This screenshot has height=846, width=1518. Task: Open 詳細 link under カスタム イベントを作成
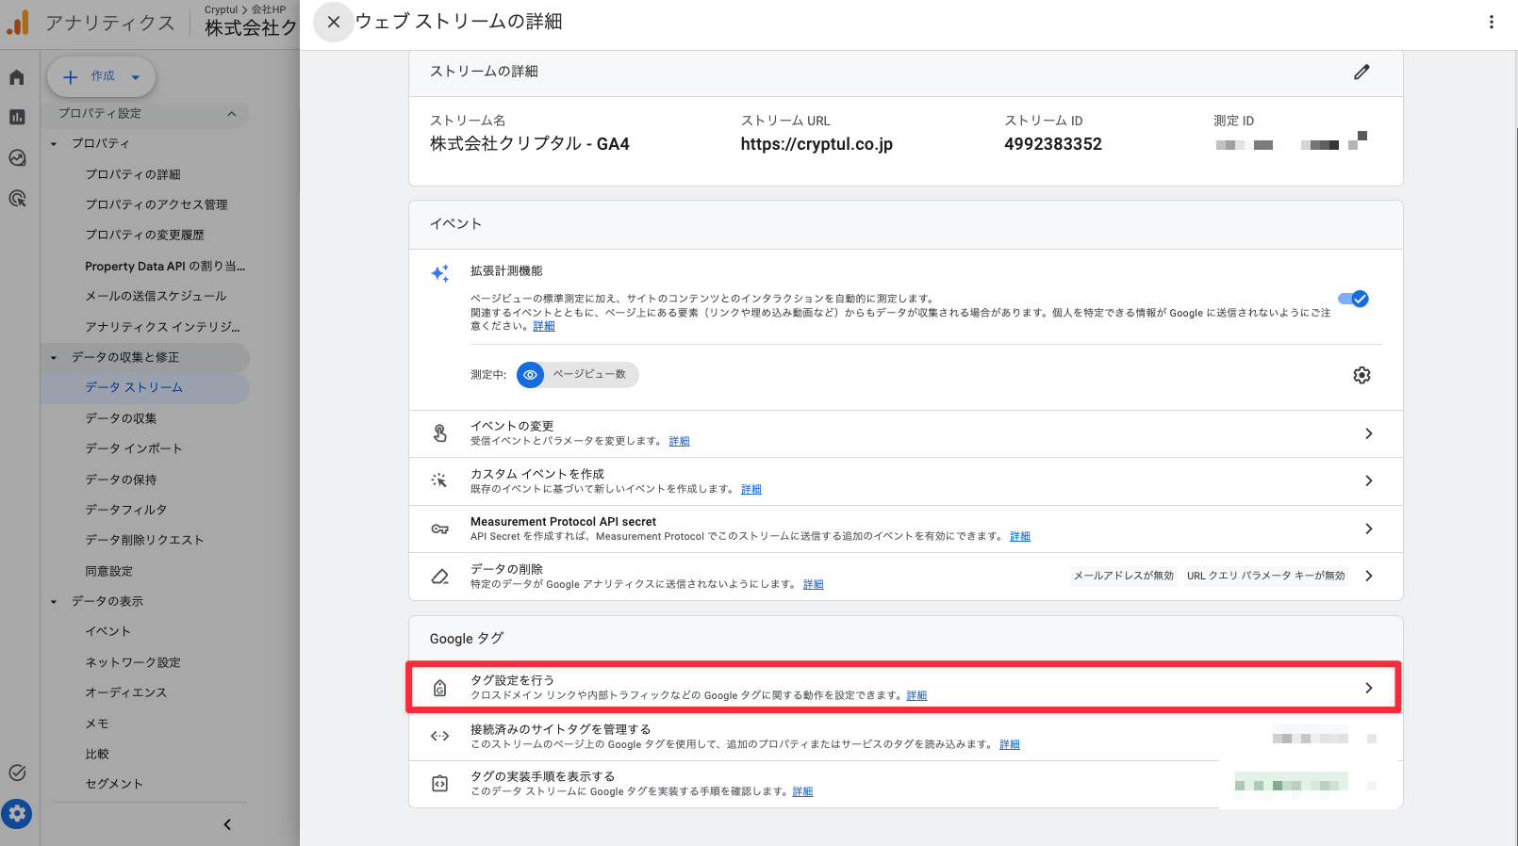(x=751, y=489)
